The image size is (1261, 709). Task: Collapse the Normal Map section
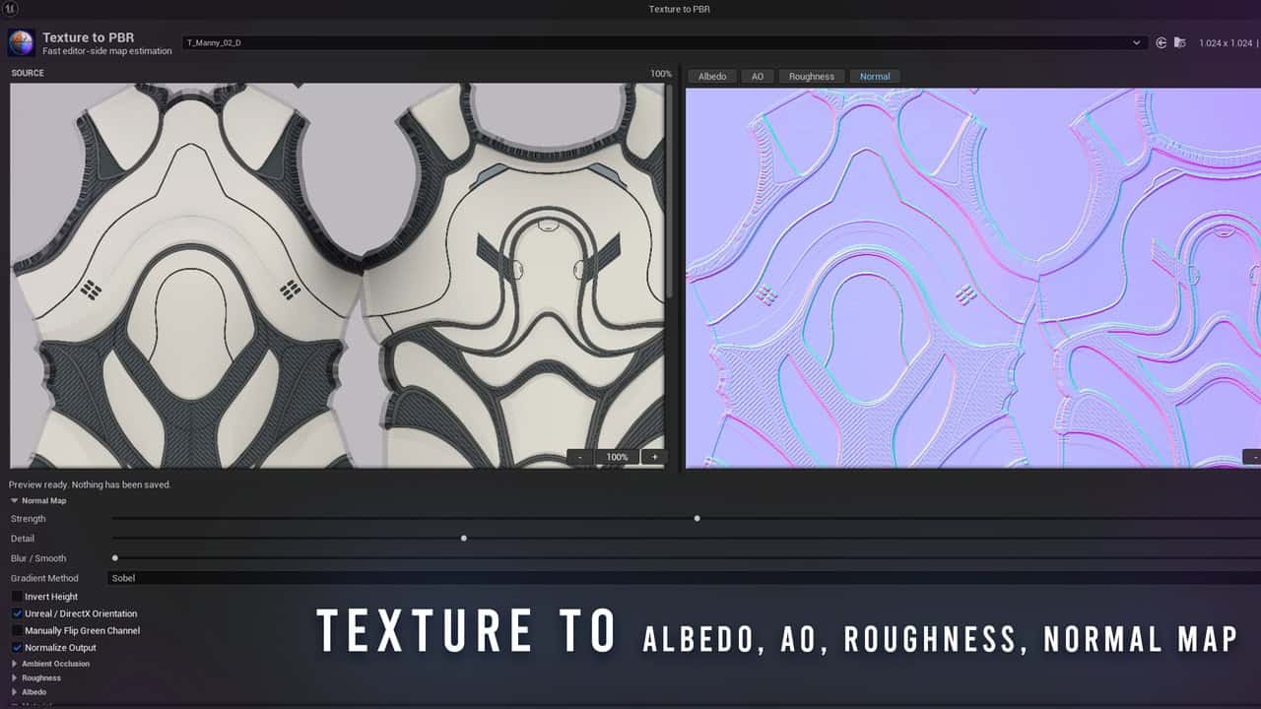point(15,501)
